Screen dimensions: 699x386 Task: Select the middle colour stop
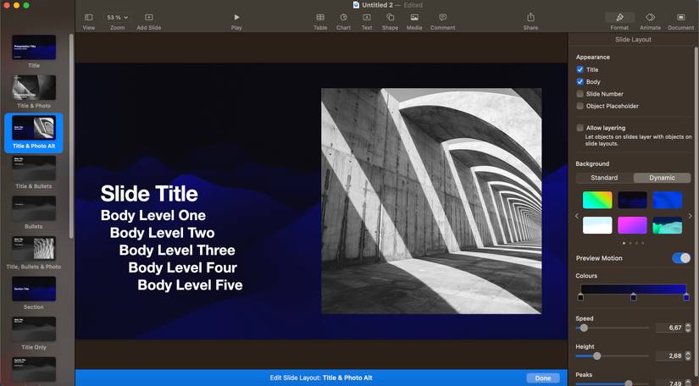634,297
